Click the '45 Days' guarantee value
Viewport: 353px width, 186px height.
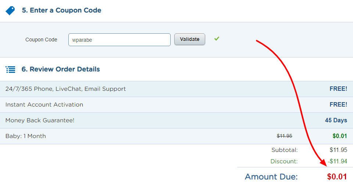[x=336, y=120]
